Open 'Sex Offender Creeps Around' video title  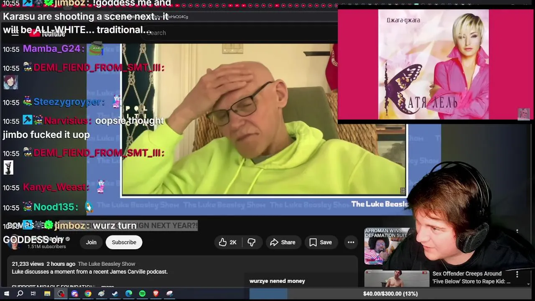coord(471,278)
